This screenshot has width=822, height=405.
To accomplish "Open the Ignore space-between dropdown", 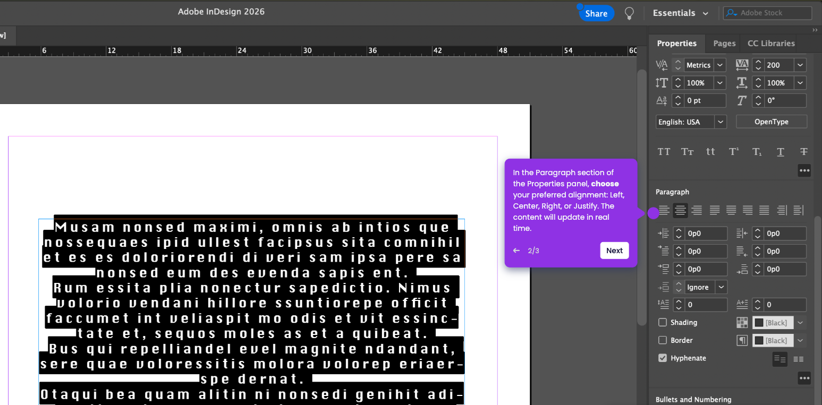I will [721, 287].
